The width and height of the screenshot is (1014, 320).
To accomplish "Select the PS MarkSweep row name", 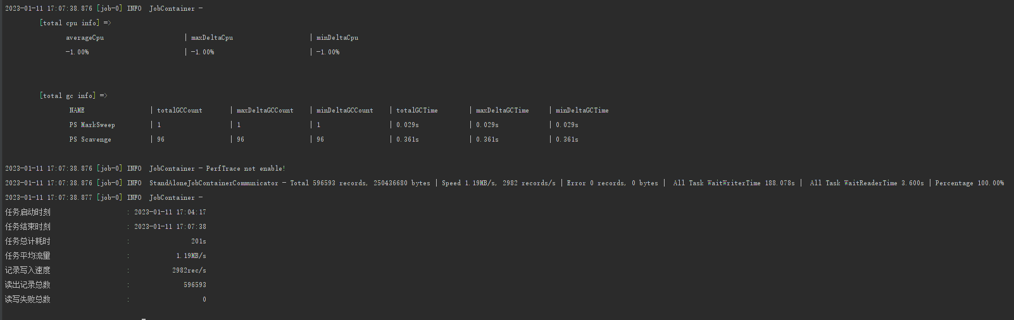I will pos(92,125).
